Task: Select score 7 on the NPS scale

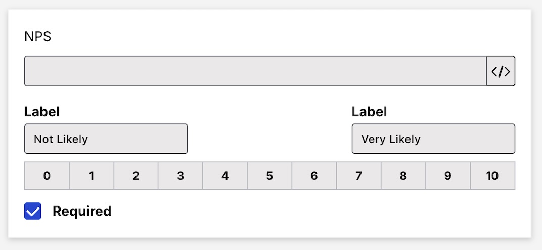Action: (358, 176)
